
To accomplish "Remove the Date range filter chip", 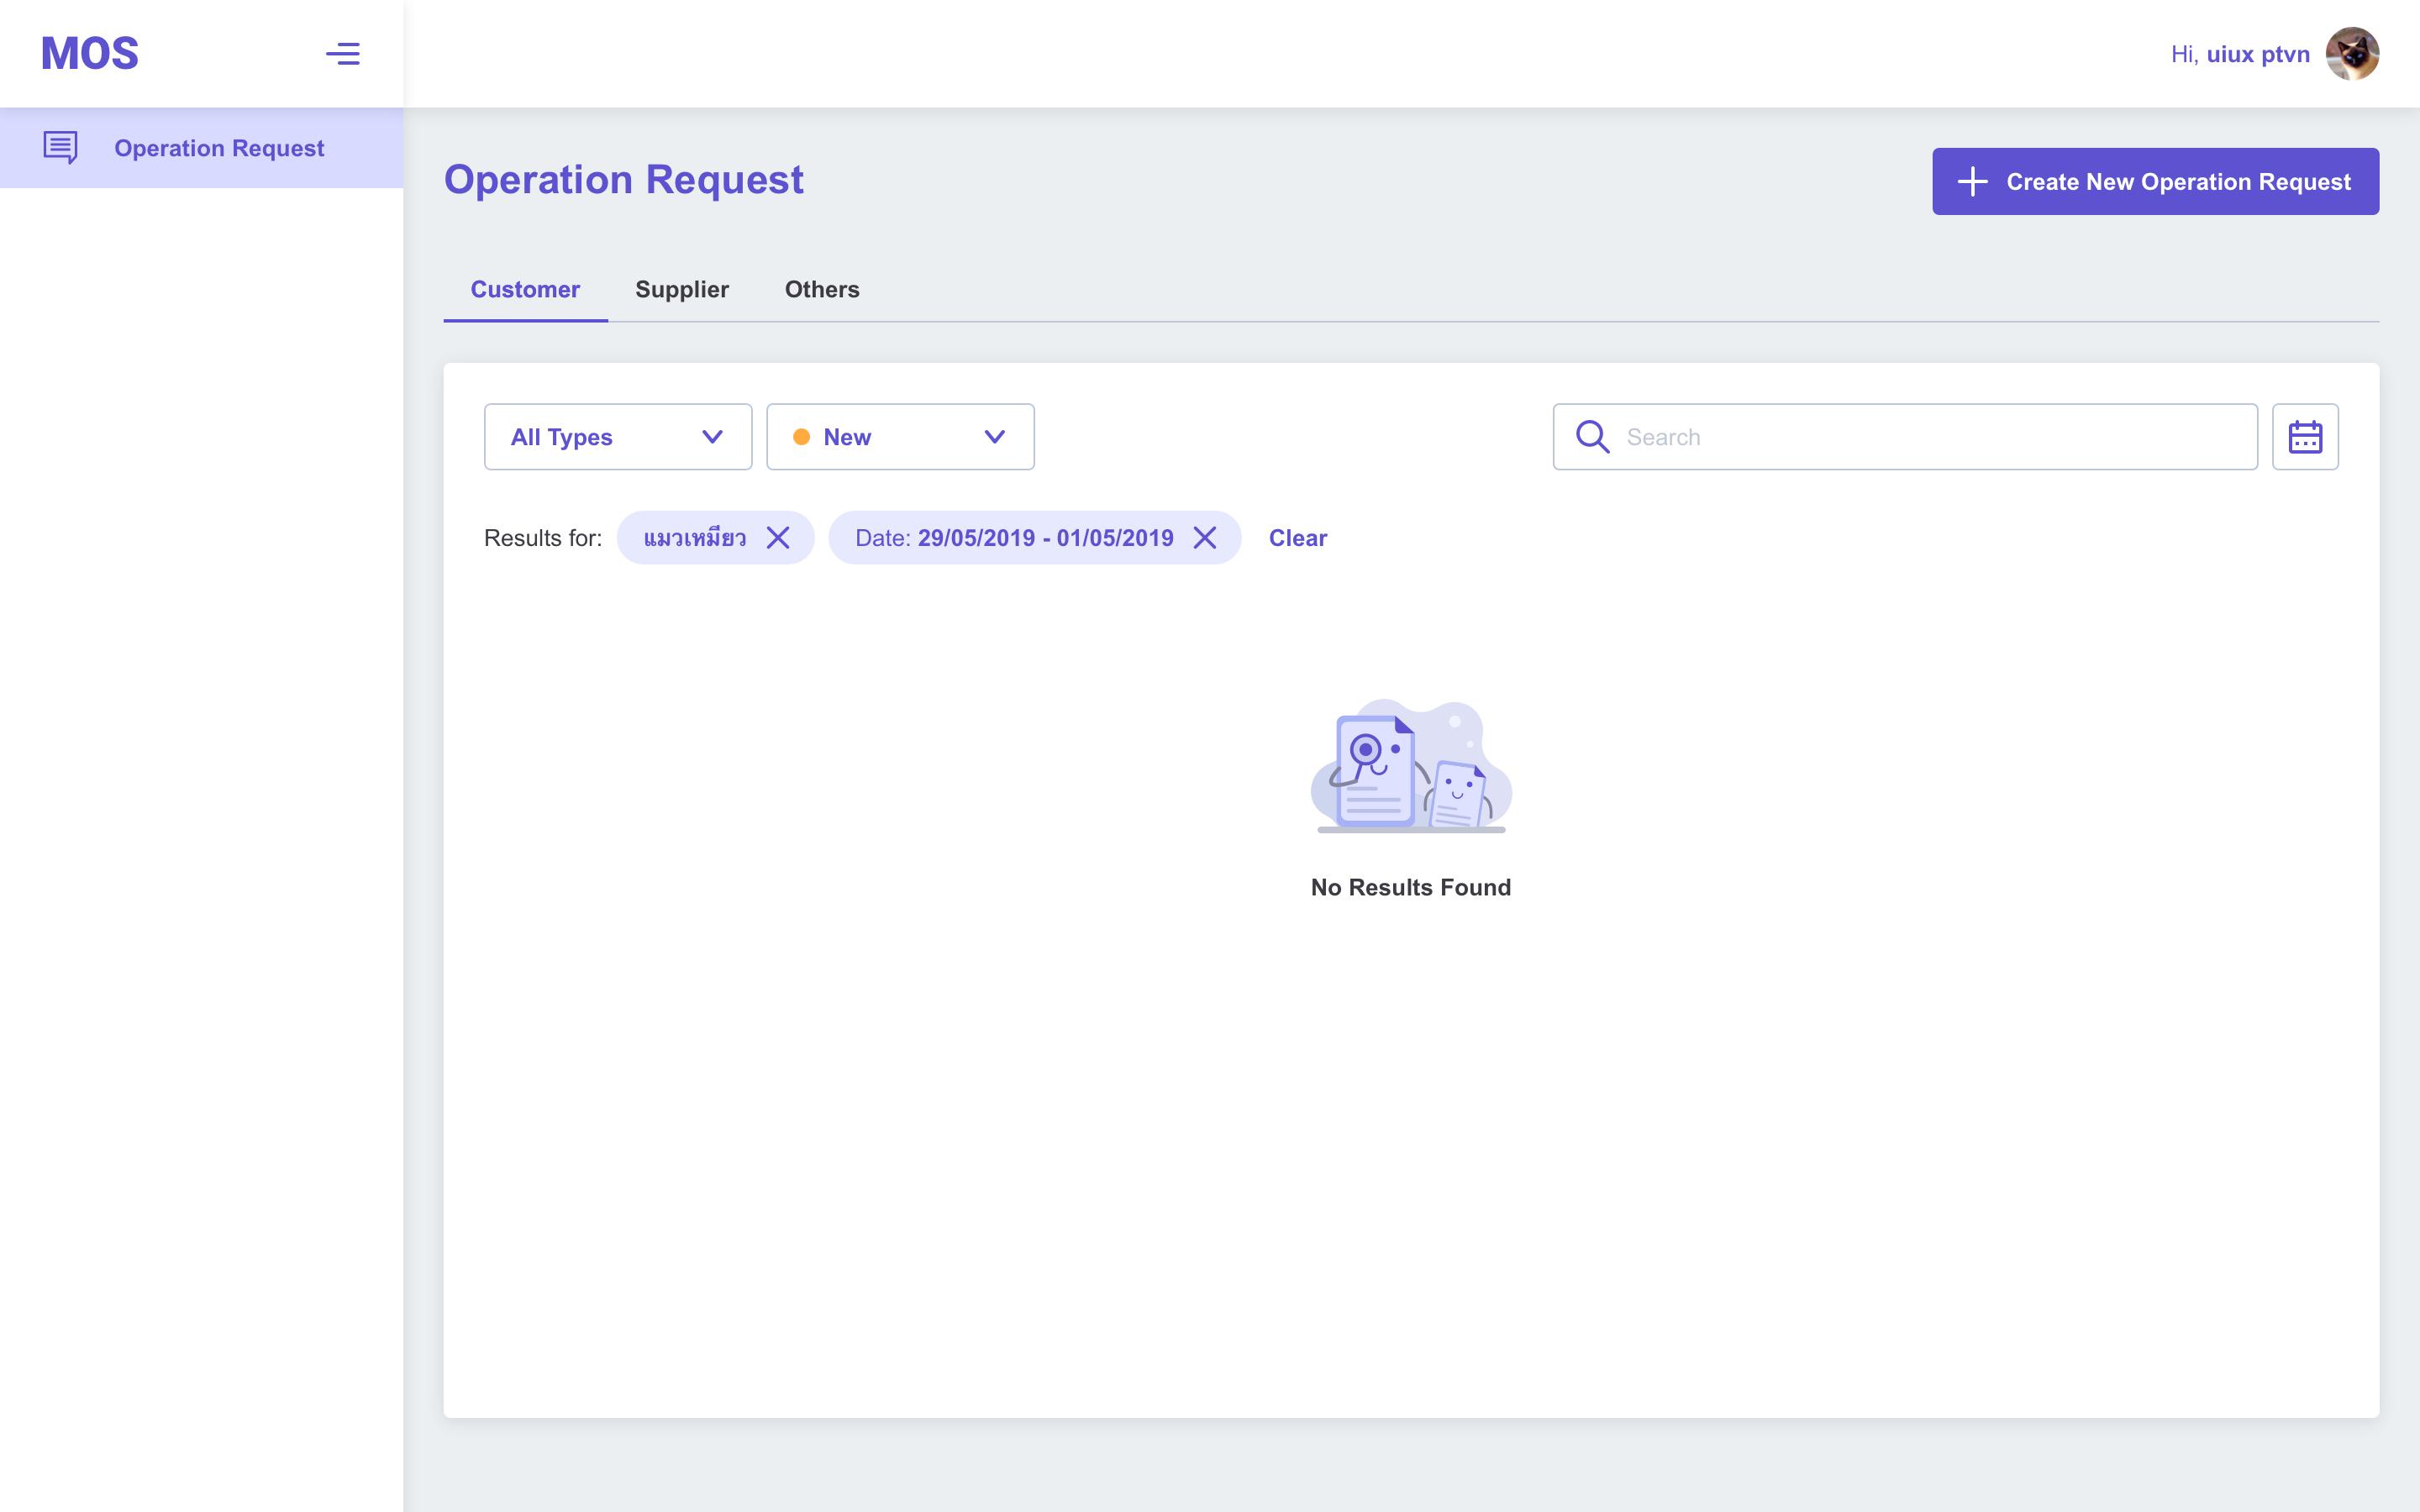I will pyautogui.click(x=1205, y=538).
